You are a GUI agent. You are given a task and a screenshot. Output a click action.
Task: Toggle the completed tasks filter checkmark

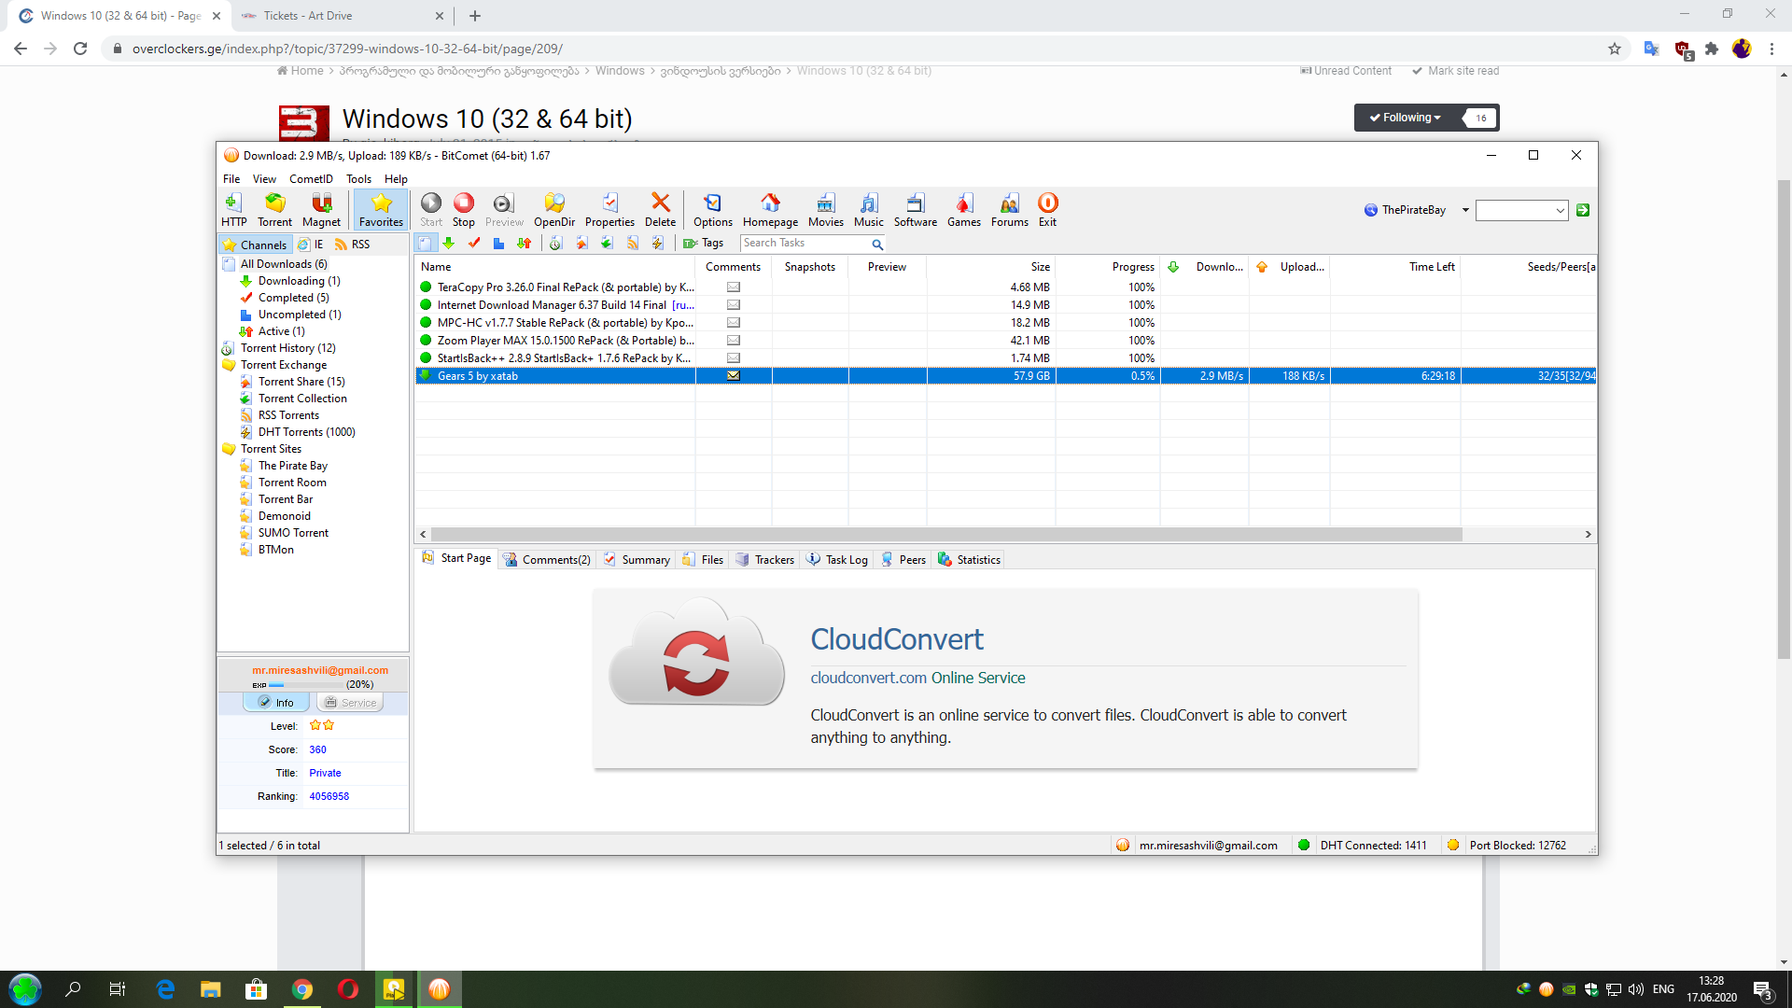click(x=474, y=244)
